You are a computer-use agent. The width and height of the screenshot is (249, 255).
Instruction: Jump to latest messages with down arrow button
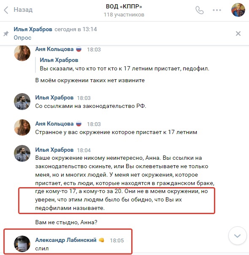tap(237, 236)
